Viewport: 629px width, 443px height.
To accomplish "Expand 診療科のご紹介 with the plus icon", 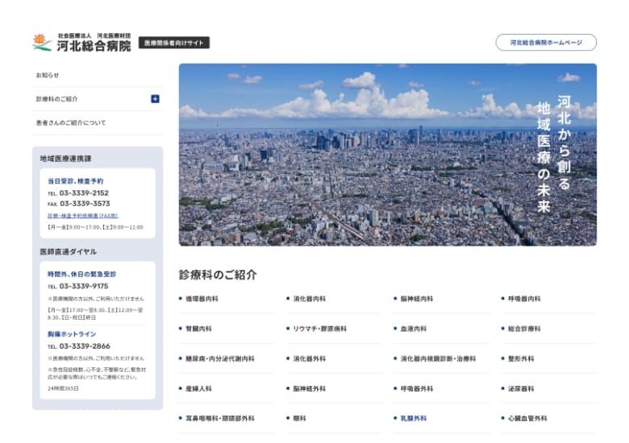I will click(x=155, y=99).
